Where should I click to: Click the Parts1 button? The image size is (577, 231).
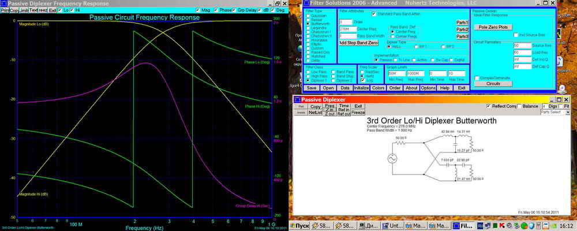click(x=463, y=23)
